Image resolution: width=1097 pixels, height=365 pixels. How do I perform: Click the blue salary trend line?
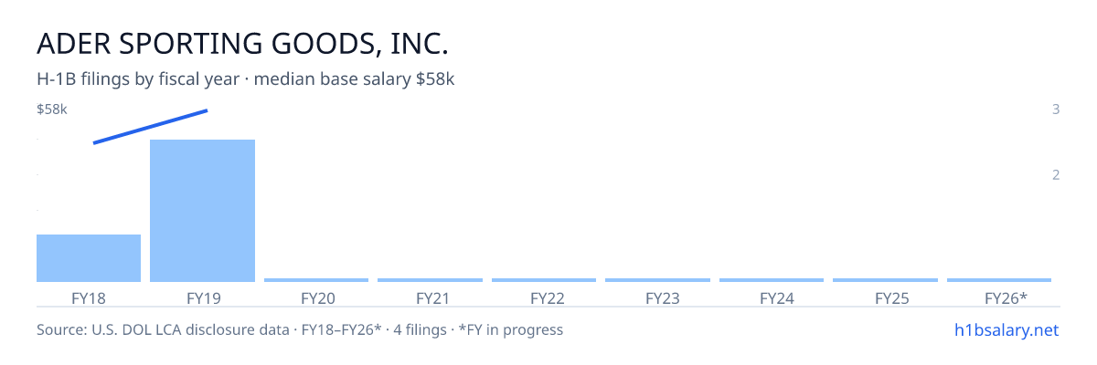point(151,127)
